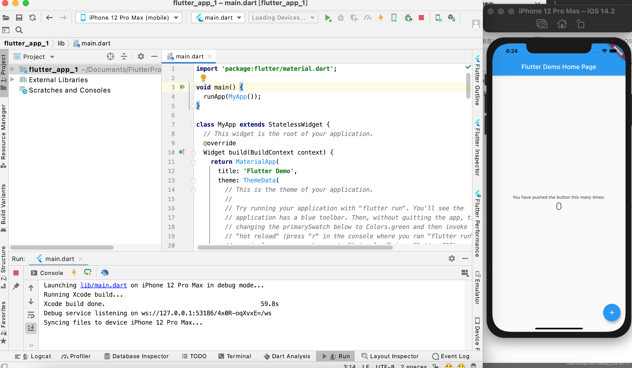Open Dart DevTools icon in Run console
632x368 pixels.
tap(105, 272)
